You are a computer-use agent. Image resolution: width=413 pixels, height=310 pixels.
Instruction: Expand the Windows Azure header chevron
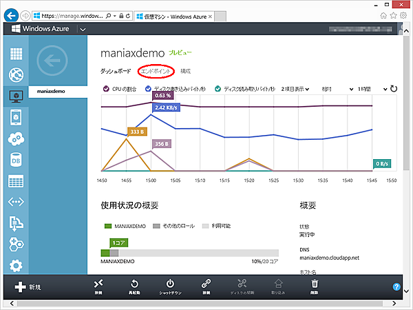(83, 29)
